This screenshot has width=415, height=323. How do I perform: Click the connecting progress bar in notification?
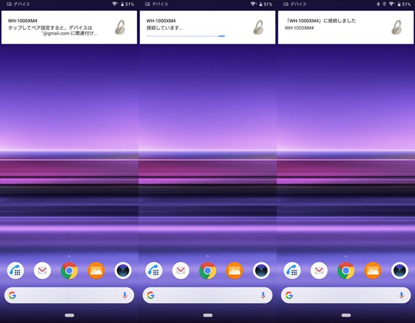coord(186,36)
